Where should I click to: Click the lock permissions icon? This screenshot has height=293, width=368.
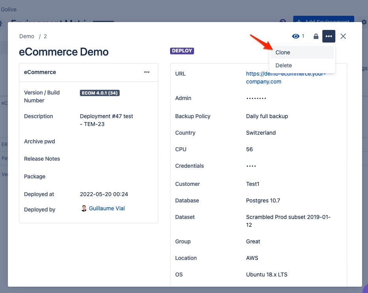pyautogui.click(x=316, y=36)
